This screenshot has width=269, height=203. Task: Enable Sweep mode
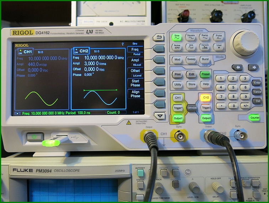pyautogui.click(x=191, y=60)
